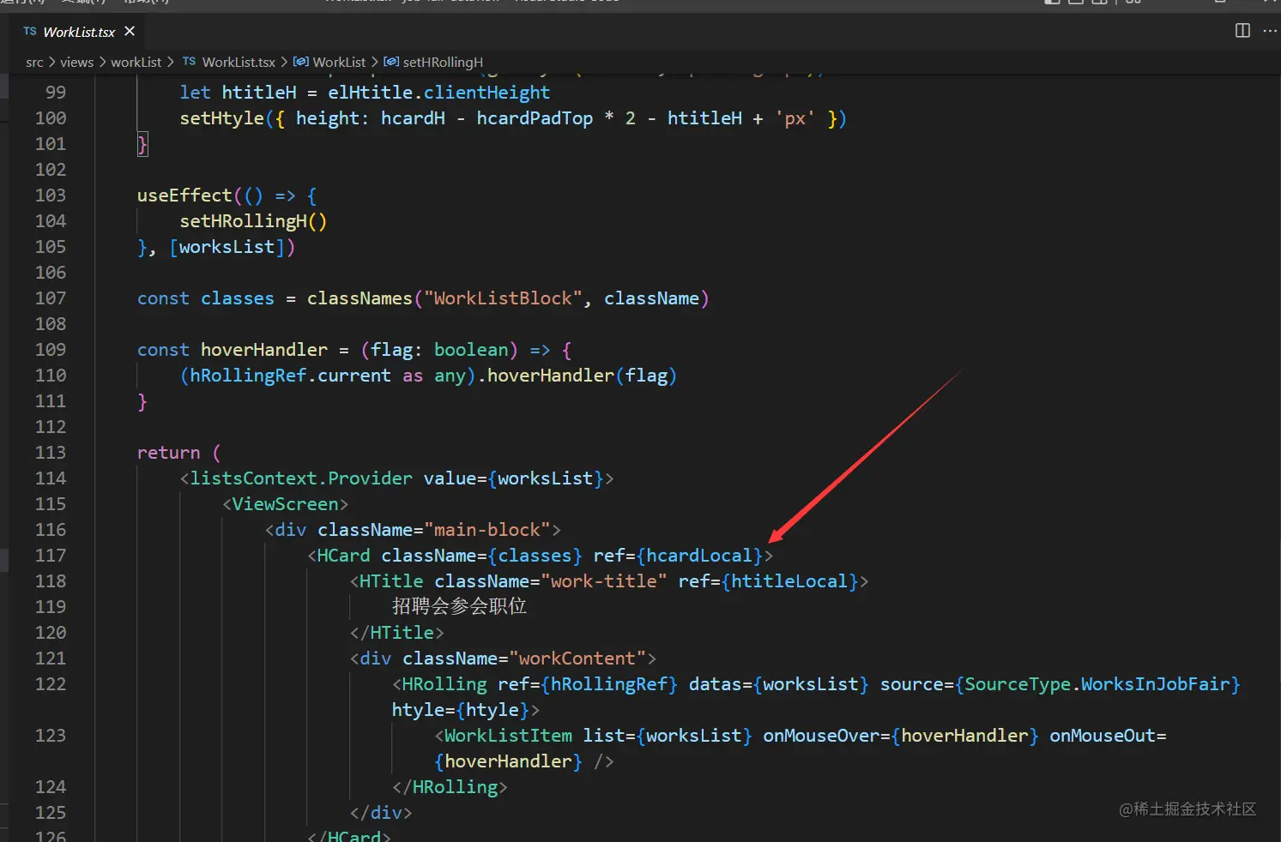Click the 'HRolling' opening tag on line 122
The width and height of the screenshot is (1281, 842).
tap(444, 684)
